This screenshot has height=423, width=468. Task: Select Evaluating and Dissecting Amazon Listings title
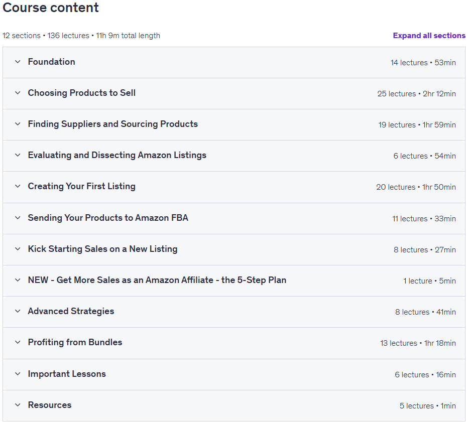(x=117, y=155)
